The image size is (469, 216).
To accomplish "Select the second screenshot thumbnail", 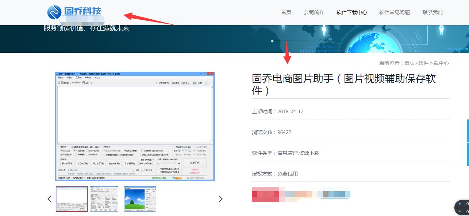I will point(104,199).
